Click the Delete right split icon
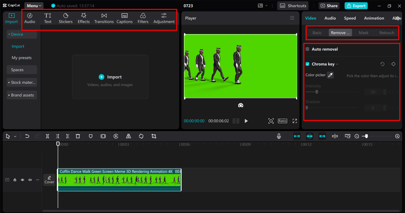 point(67,136)
